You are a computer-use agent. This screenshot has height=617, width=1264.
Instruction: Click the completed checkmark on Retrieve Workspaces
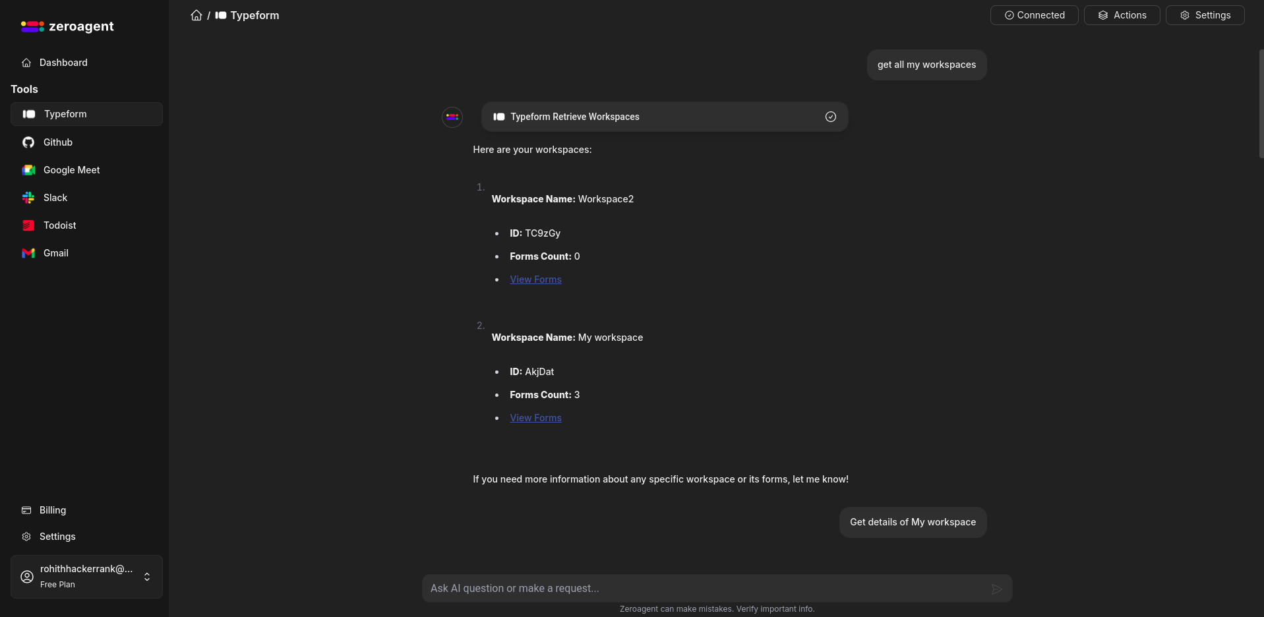click(x=831, y=117)
